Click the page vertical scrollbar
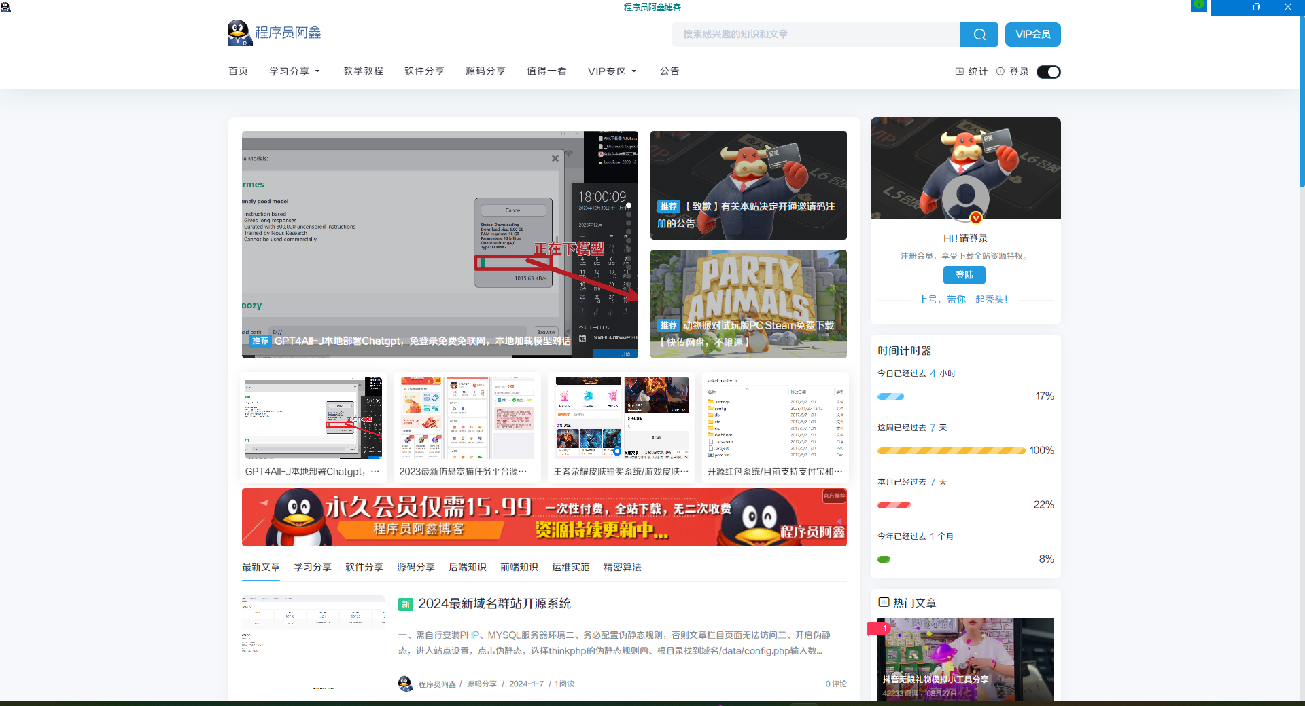 (1302, 102)
